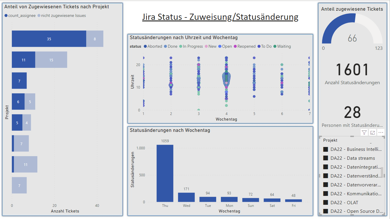Image resolution: width=390 pixels, height=219 pixels.
Task: Click the 28 Personen mit Statusänderungen card
Action: point(352,116)
